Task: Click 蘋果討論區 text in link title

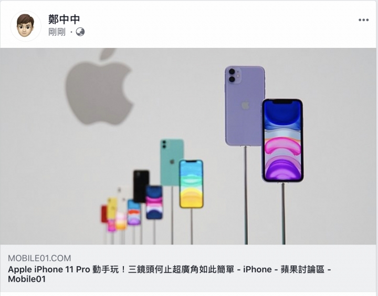Action: tap(302, 269)
